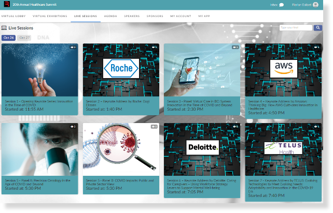Open the Agenda tab
This screenshot has width=333, height=213.
coord(110,16)
